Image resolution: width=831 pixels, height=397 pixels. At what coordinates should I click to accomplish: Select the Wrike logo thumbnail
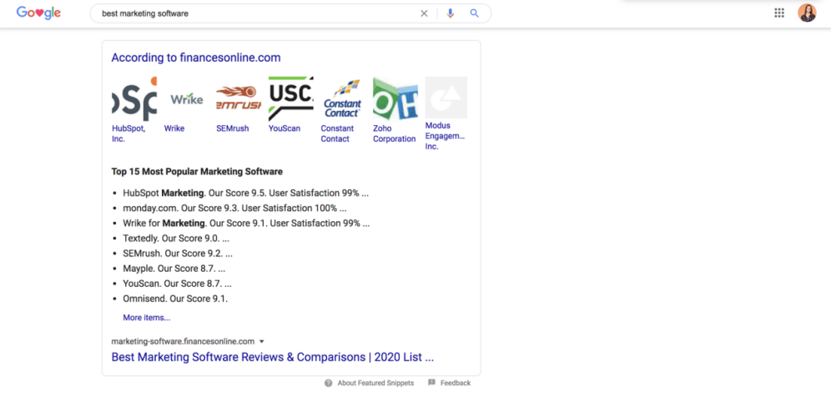click(x=186, y=98)
